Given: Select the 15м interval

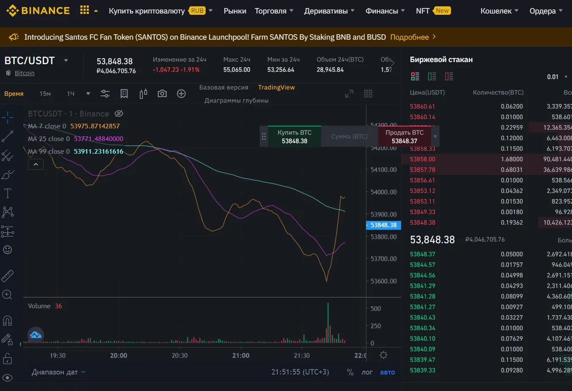Looking at the screenshot, I should (x=45, y=94).
